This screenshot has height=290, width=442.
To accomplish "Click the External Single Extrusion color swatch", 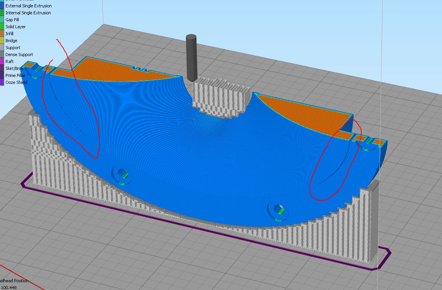I will tap(2, 6).
